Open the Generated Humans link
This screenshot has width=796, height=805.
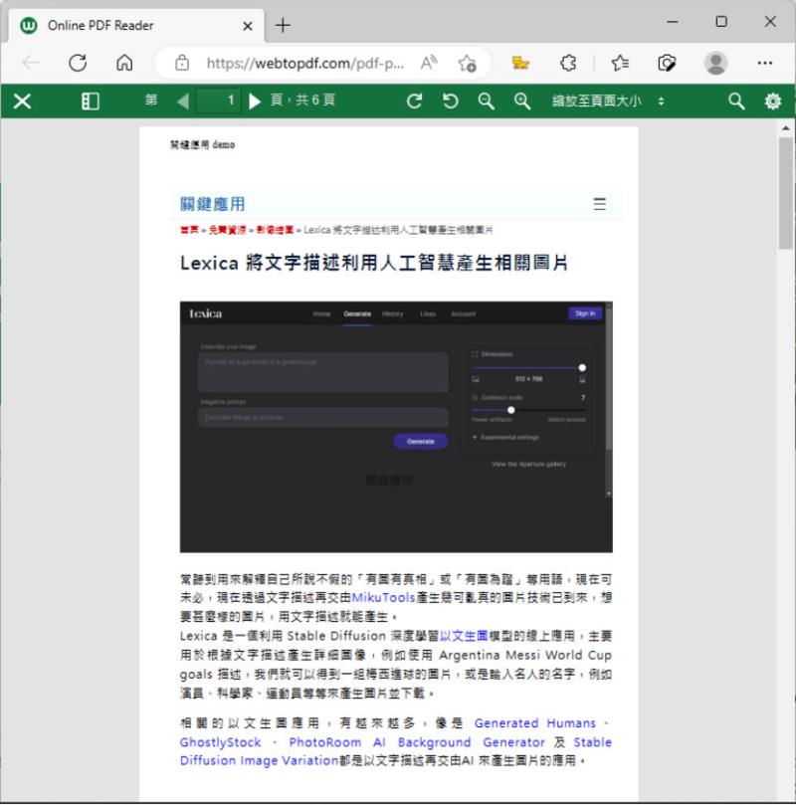(534, 722)
